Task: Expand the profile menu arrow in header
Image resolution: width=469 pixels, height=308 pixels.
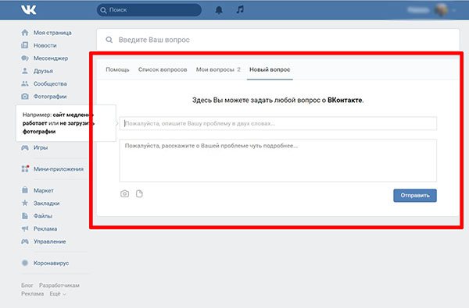Action: pyautogui.click(x=454, y=10)
